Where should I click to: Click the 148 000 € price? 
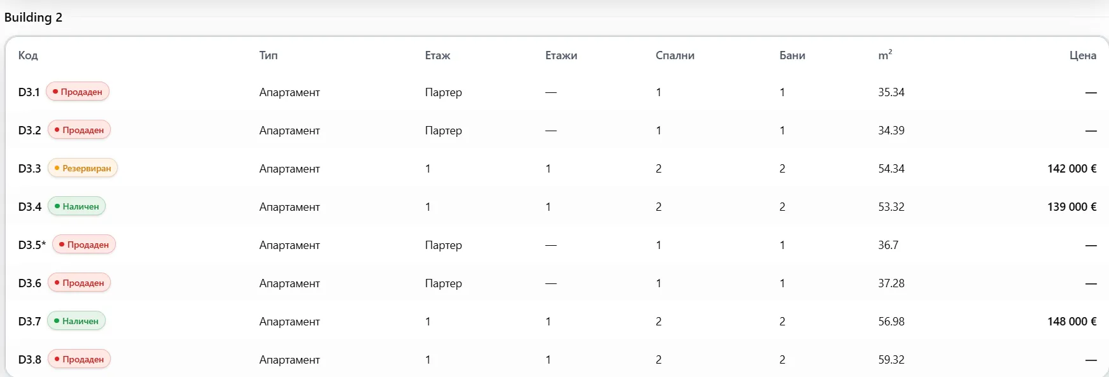point(1072,322)
